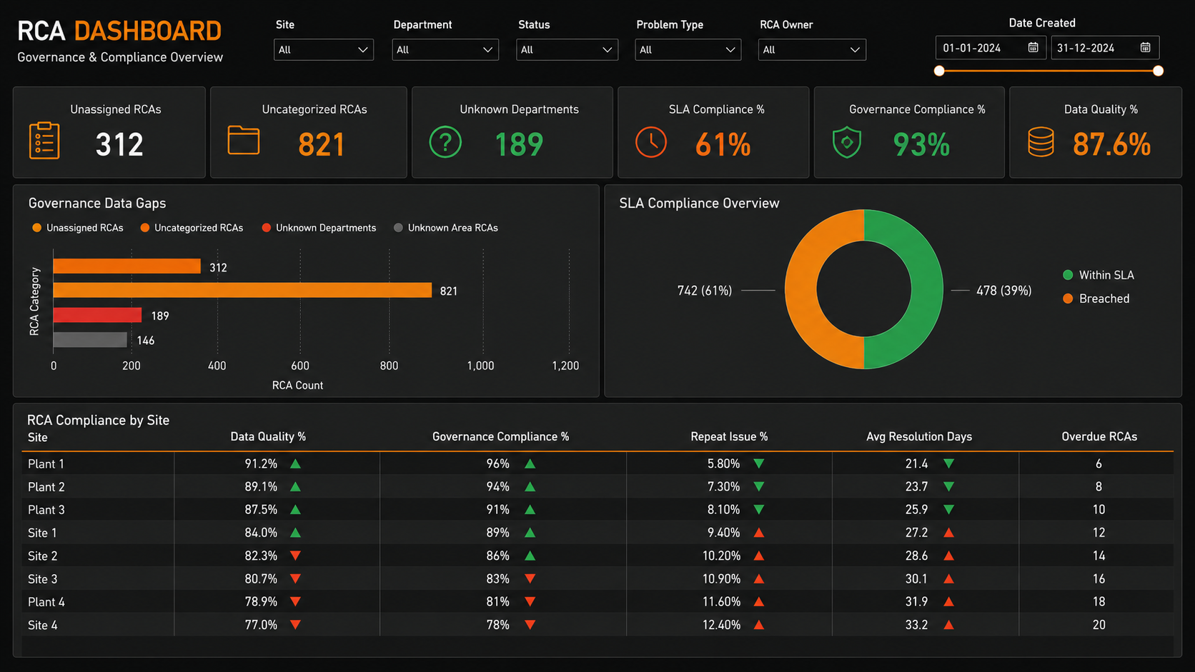Click the date slider start handle
1195x672 pixels.
click(939, 71)
